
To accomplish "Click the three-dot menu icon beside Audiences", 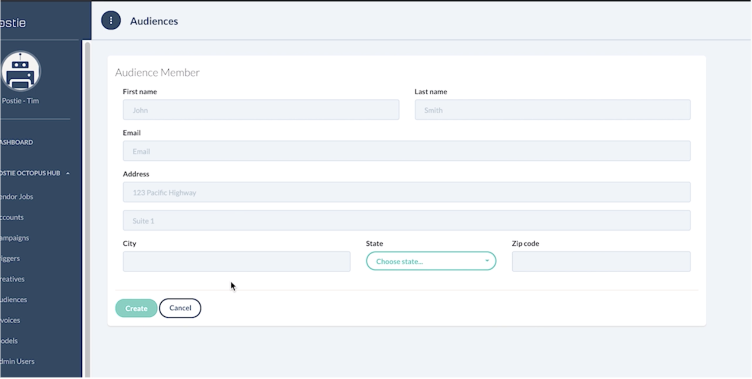I will [x=111, y=21].
